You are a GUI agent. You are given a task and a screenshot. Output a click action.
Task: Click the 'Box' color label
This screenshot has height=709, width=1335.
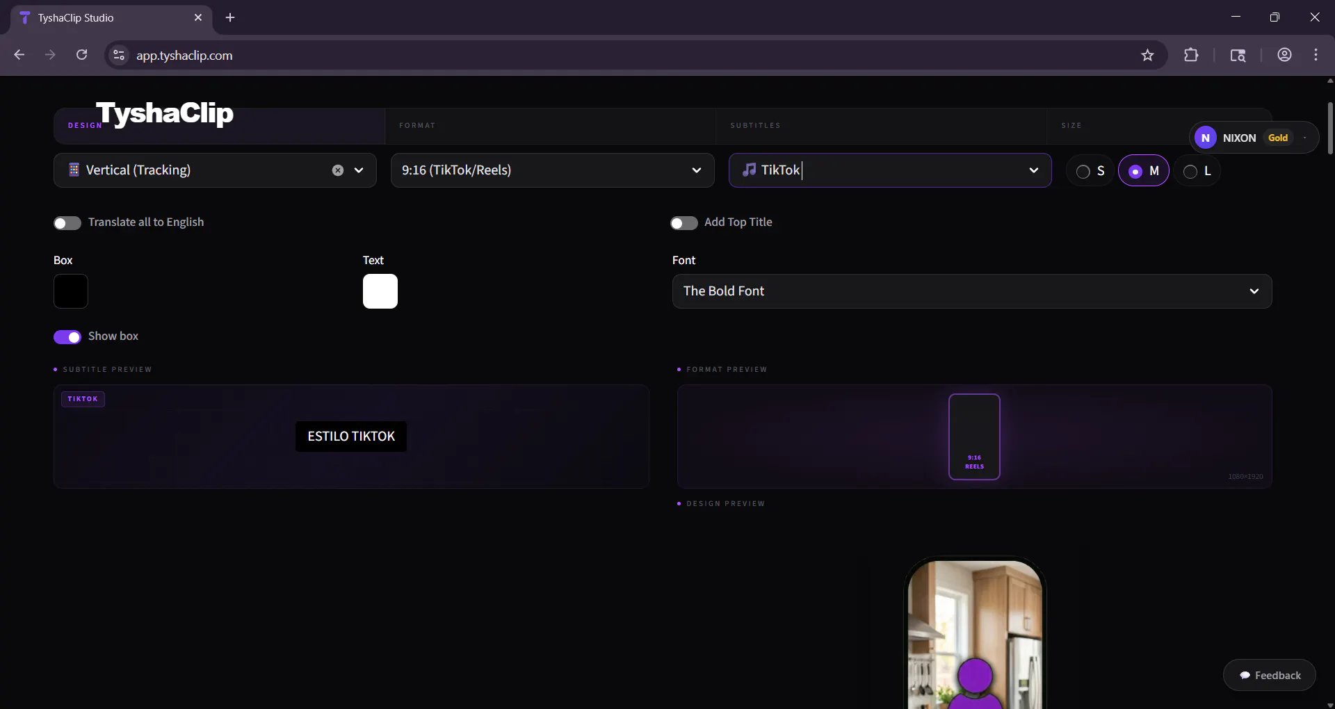click(x=63, y=261)
